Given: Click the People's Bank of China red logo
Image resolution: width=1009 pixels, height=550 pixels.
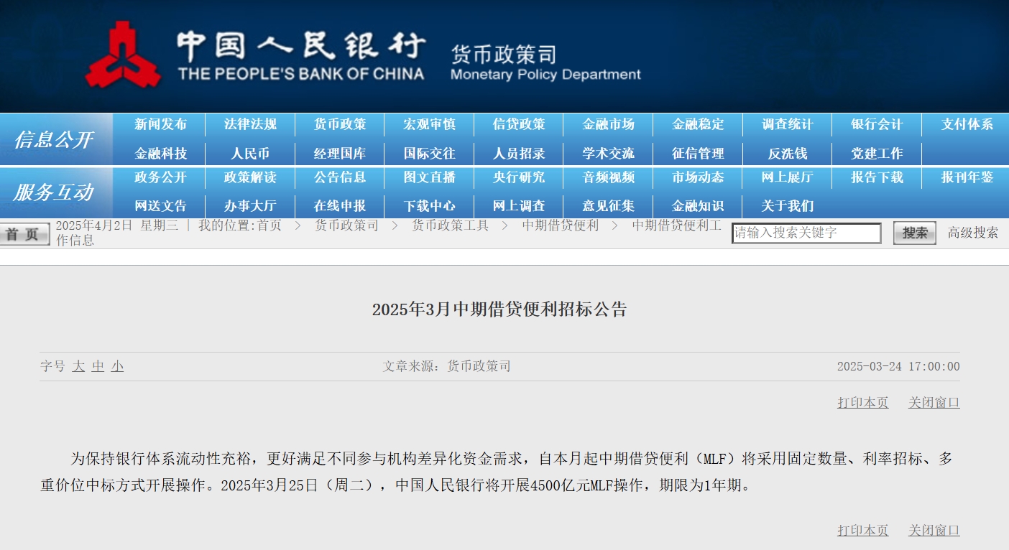Looking at the screenshot, I should (x=122, y=55).
